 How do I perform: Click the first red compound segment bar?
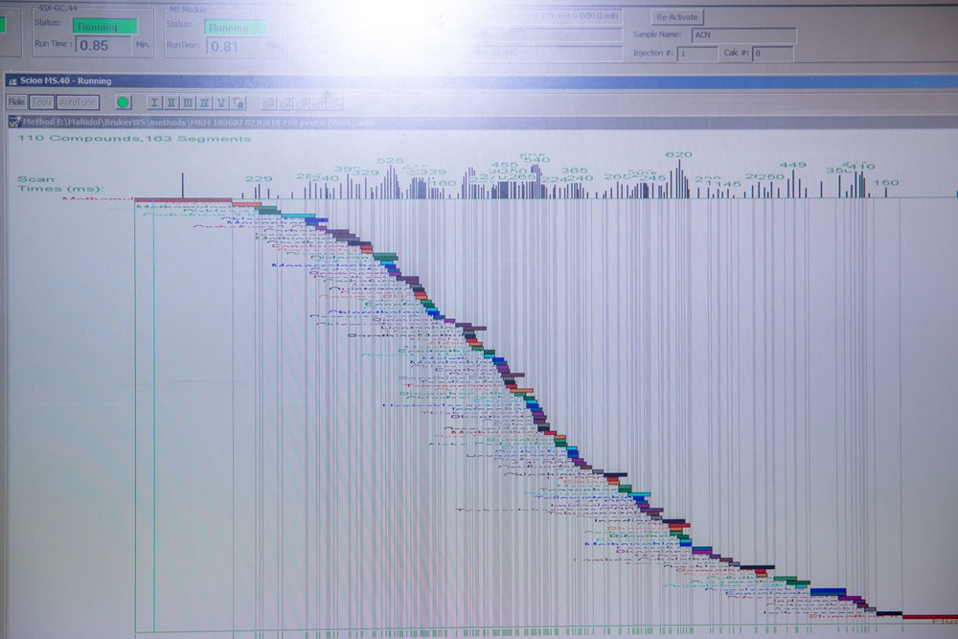point(183,200)
